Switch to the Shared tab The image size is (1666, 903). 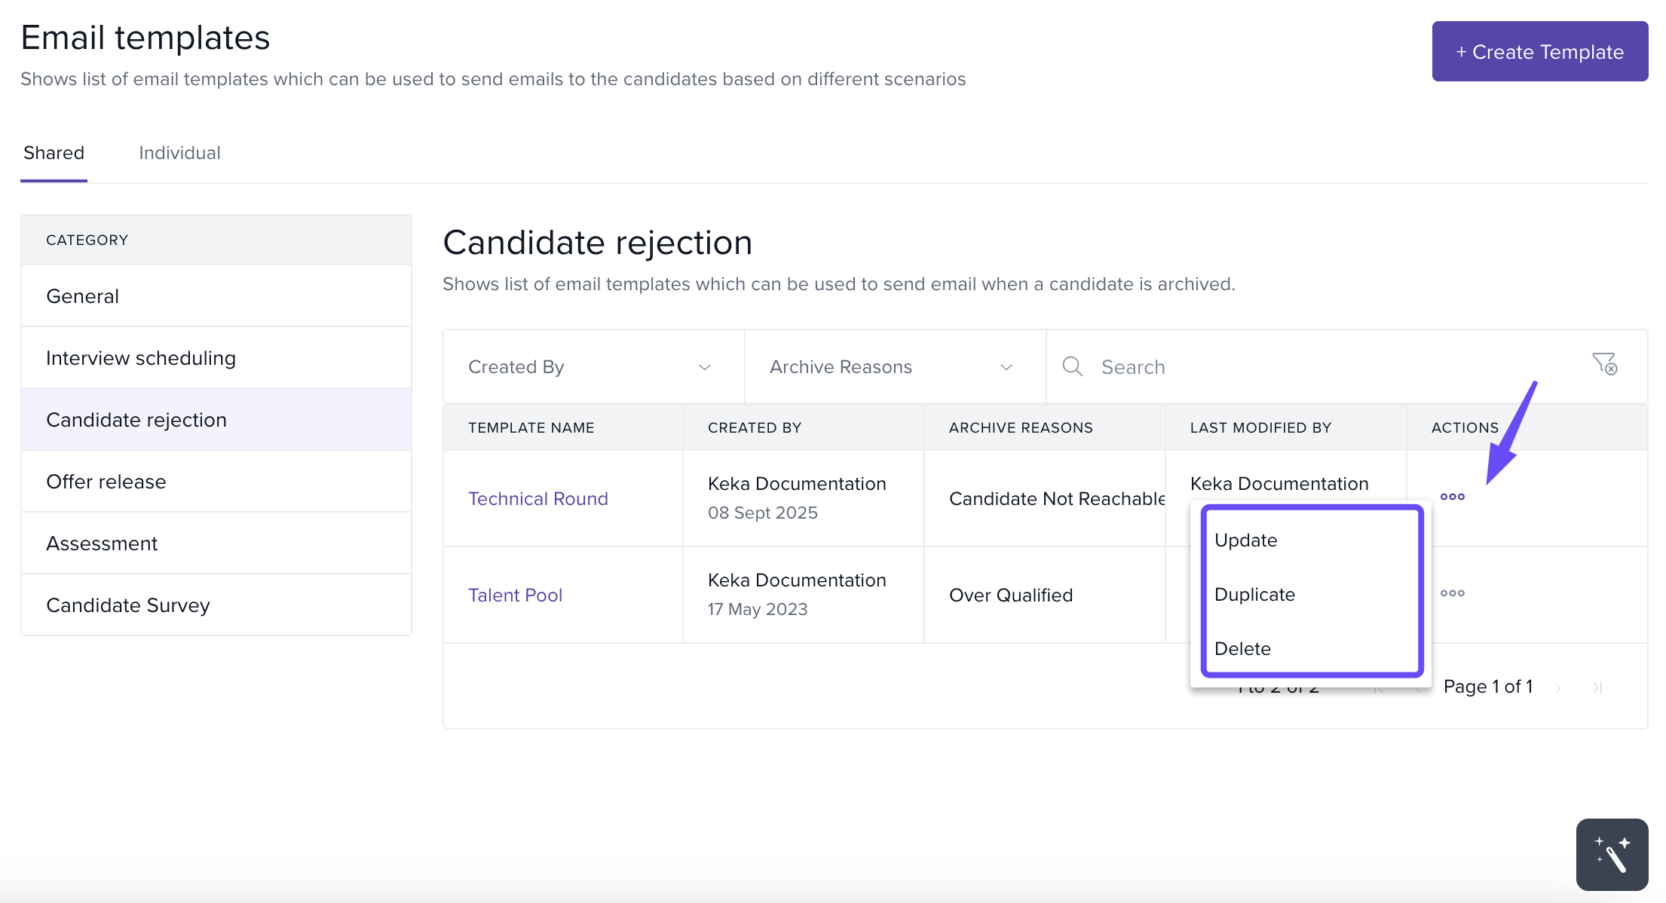(54, 153)
